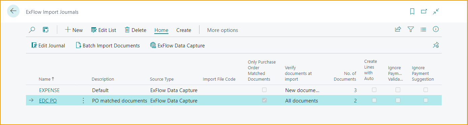Screen dimensions: 468x125
Task: Open page in a new window
Action: (x=424, y=11)
